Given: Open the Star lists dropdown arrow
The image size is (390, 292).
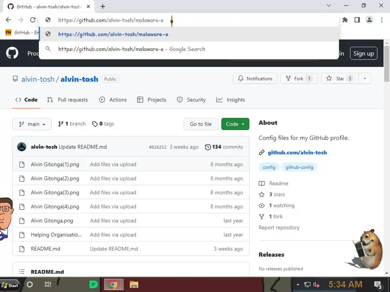Looking at the screenshot, I should click(x=364, y=79).
